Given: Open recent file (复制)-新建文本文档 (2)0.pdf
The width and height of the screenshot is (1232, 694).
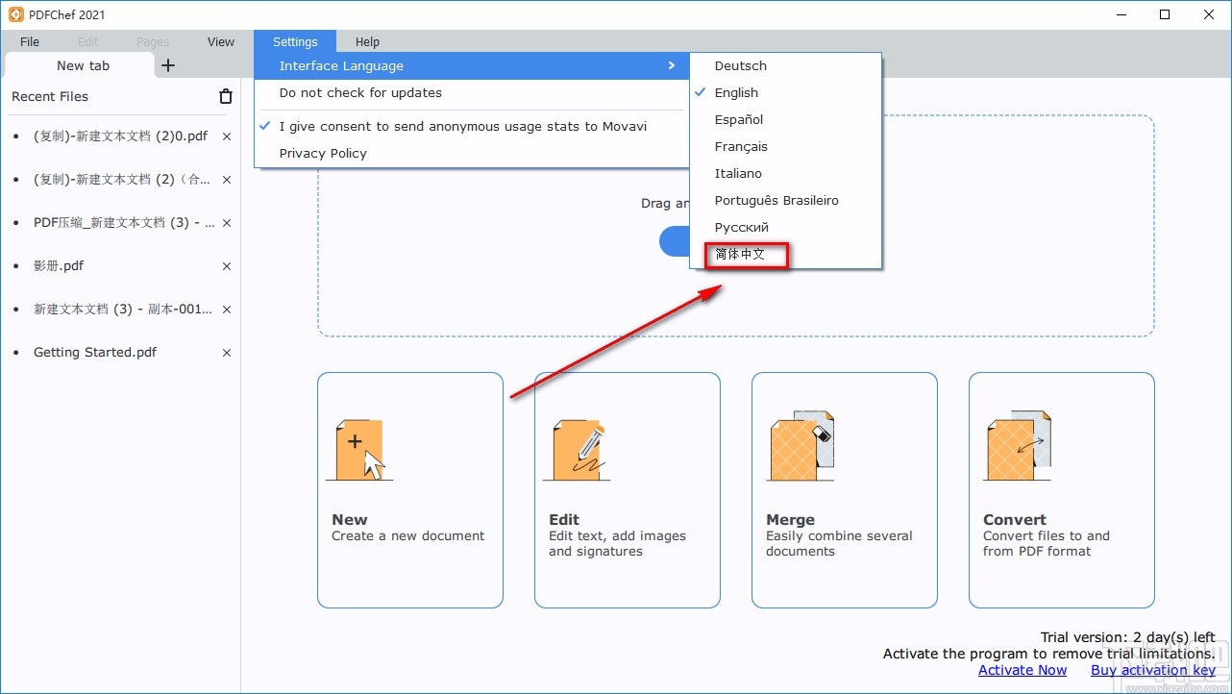Looking at the screenshot, I should pyautogui.click(x=120, y=136).
